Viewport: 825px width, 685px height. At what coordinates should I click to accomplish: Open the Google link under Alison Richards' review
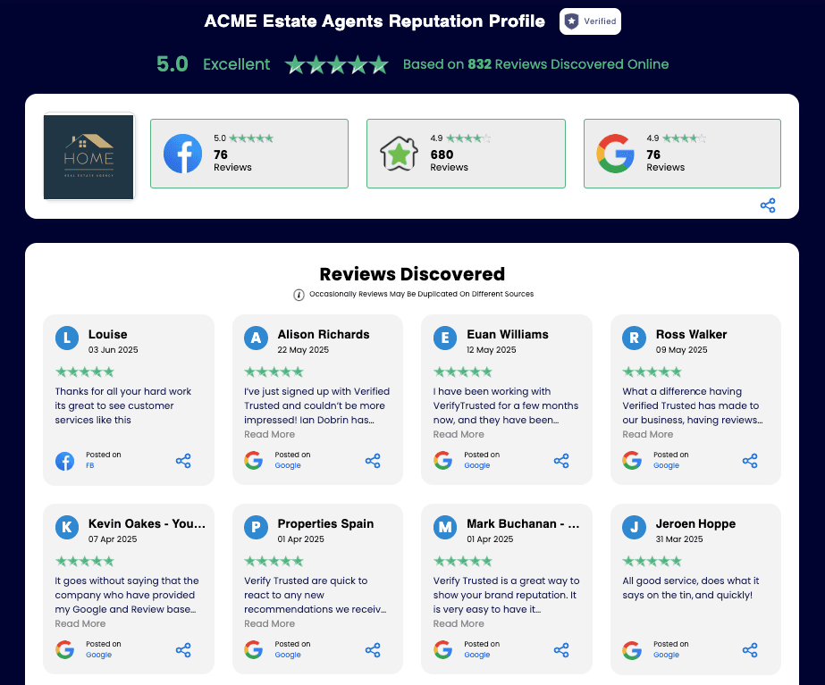289,467
